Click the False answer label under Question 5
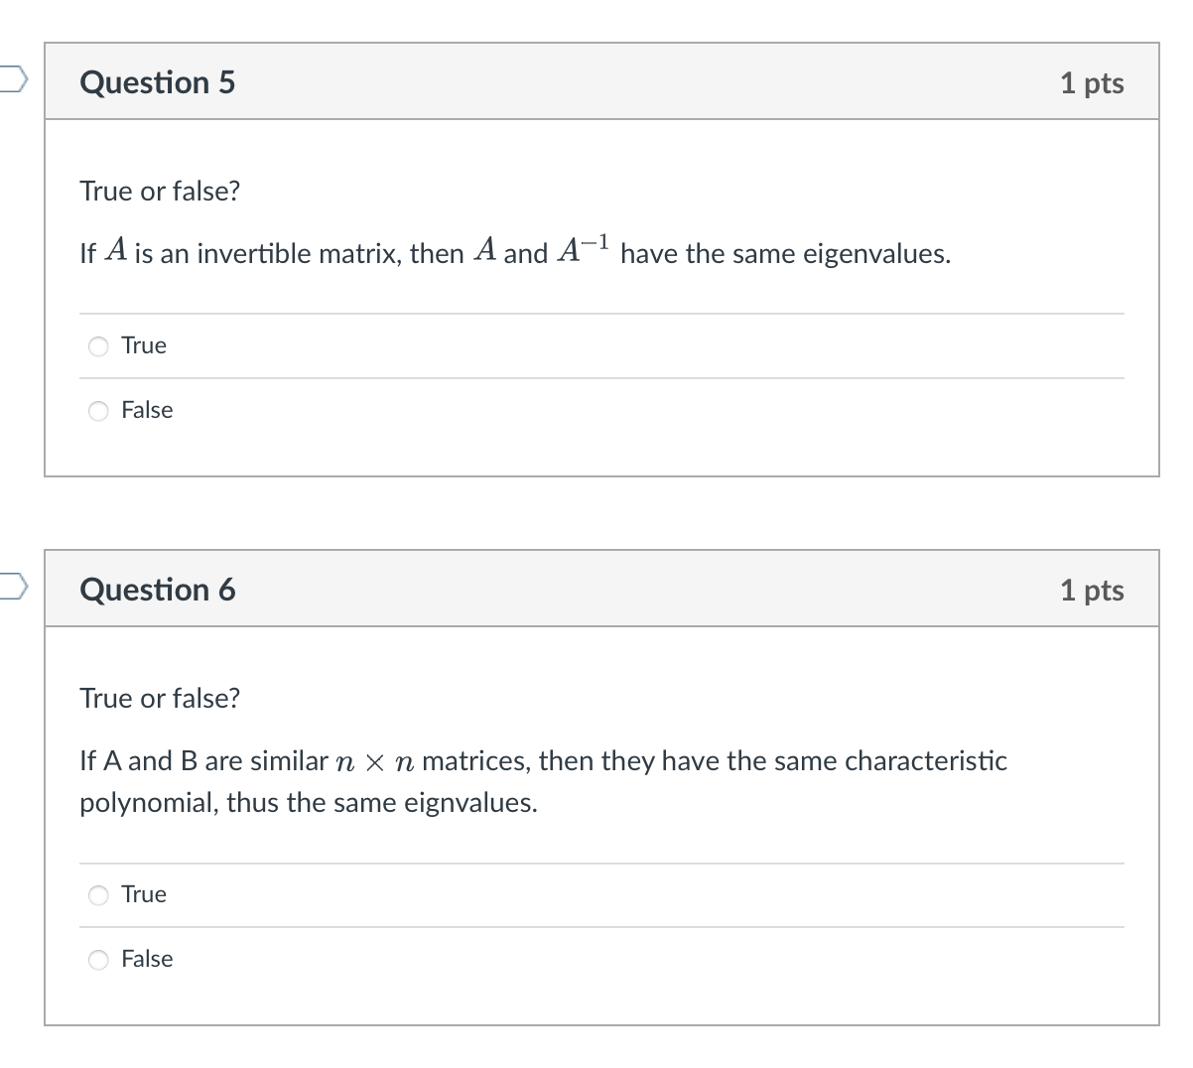1193x1068 pixels. click(x=147, y=410)
